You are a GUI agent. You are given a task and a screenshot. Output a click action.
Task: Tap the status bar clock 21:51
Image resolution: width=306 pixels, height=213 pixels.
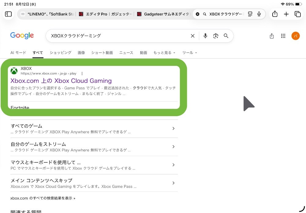tap(9, 4)
